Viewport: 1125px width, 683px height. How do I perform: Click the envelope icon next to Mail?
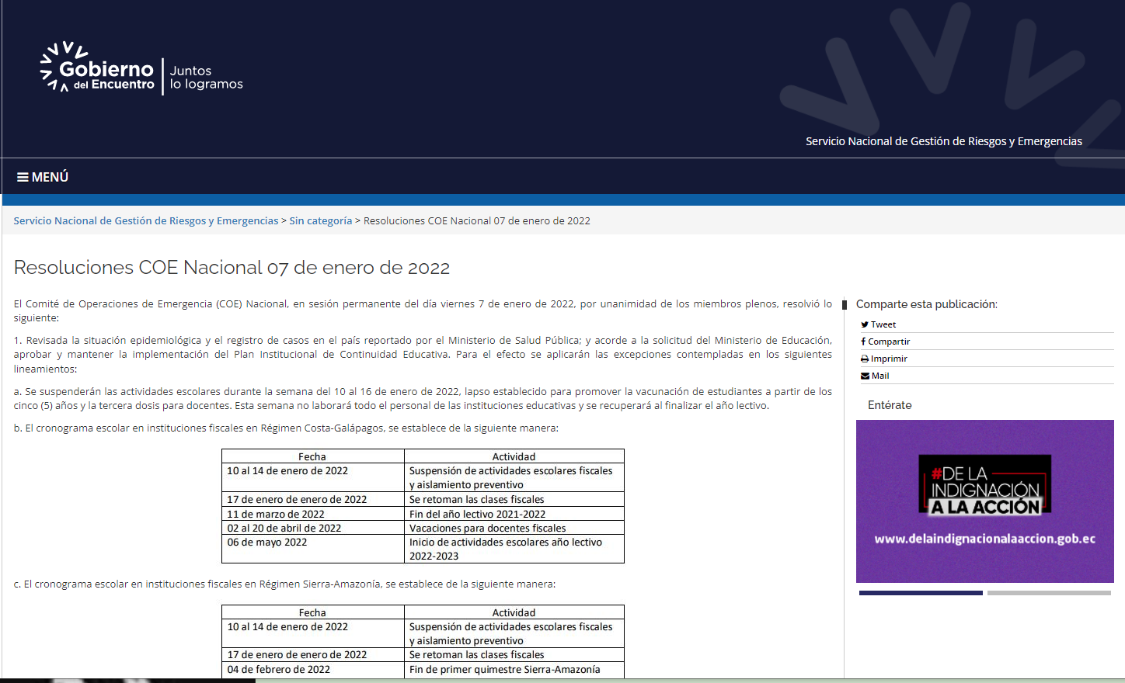pos(866,376)
